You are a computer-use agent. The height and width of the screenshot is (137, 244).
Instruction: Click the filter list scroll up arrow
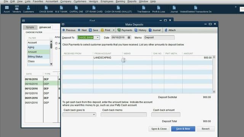click(x=51, y=41)
